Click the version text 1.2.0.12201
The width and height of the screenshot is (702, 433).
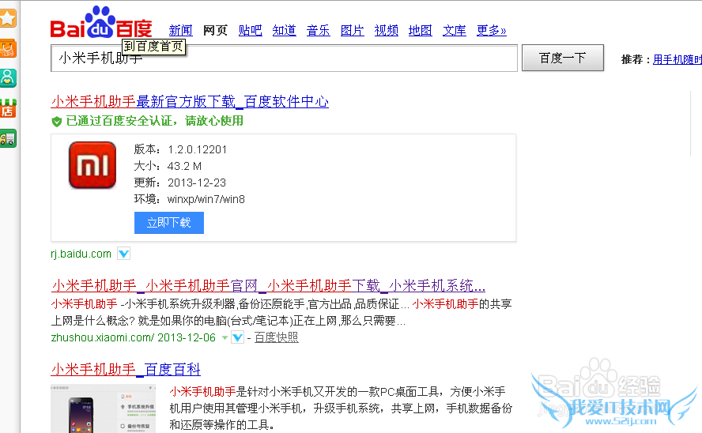coord(197,149)
